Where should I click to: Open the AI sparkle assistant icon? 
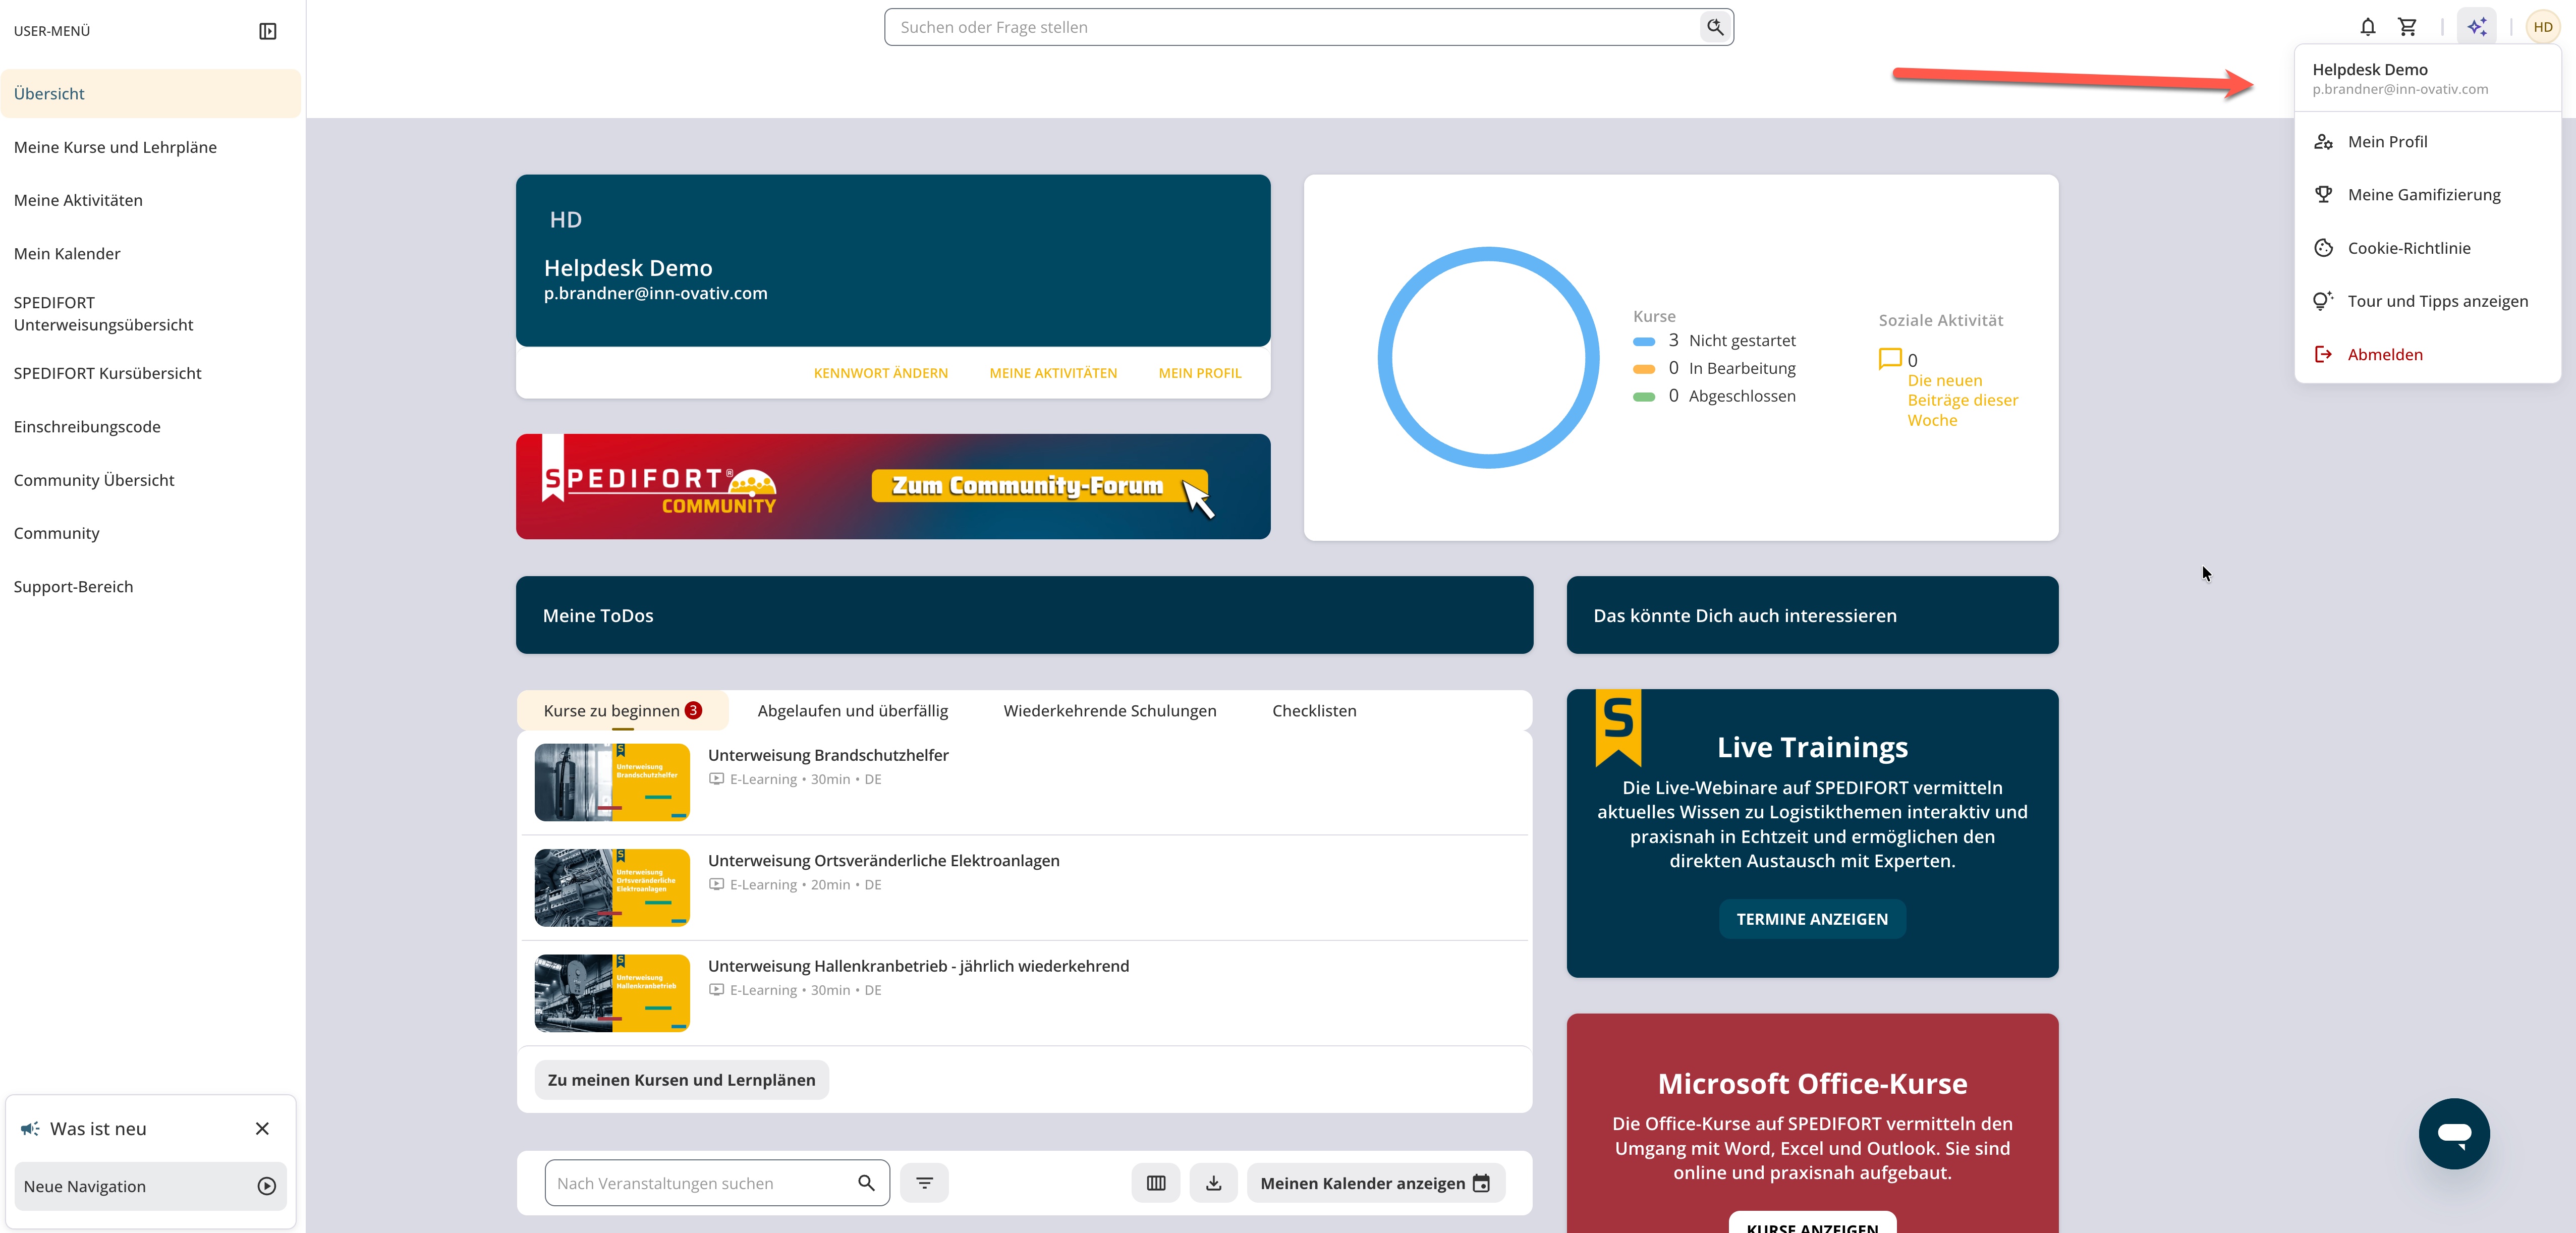tap(2477, 27)
